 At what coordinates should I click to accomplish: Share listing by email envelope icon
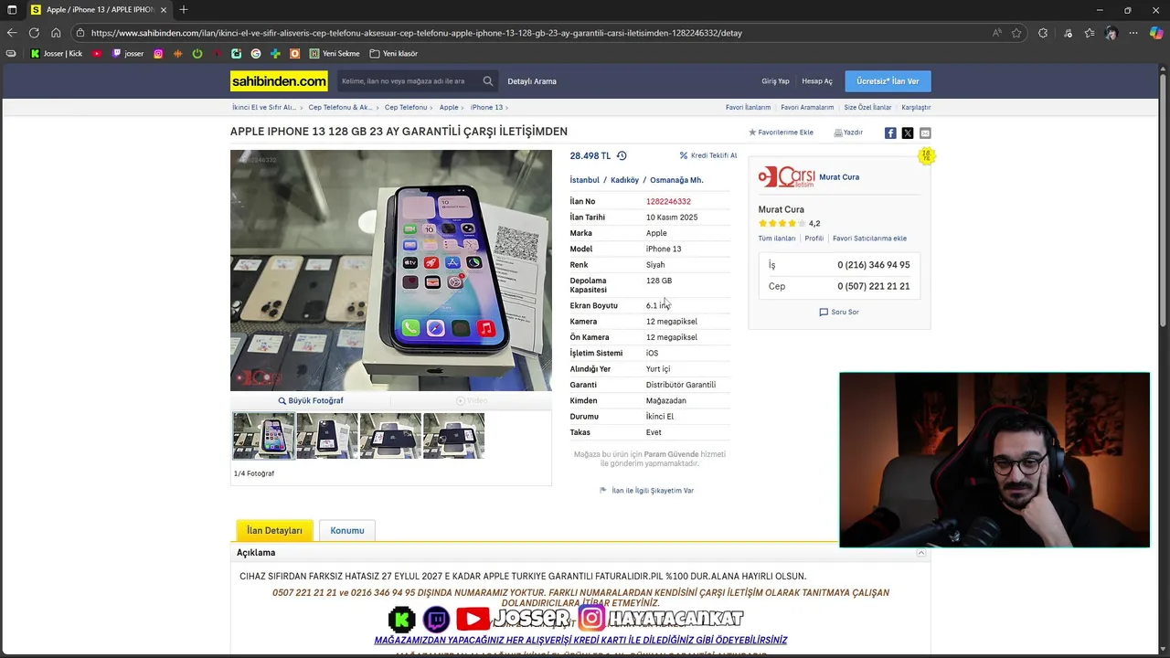(925, 133)
